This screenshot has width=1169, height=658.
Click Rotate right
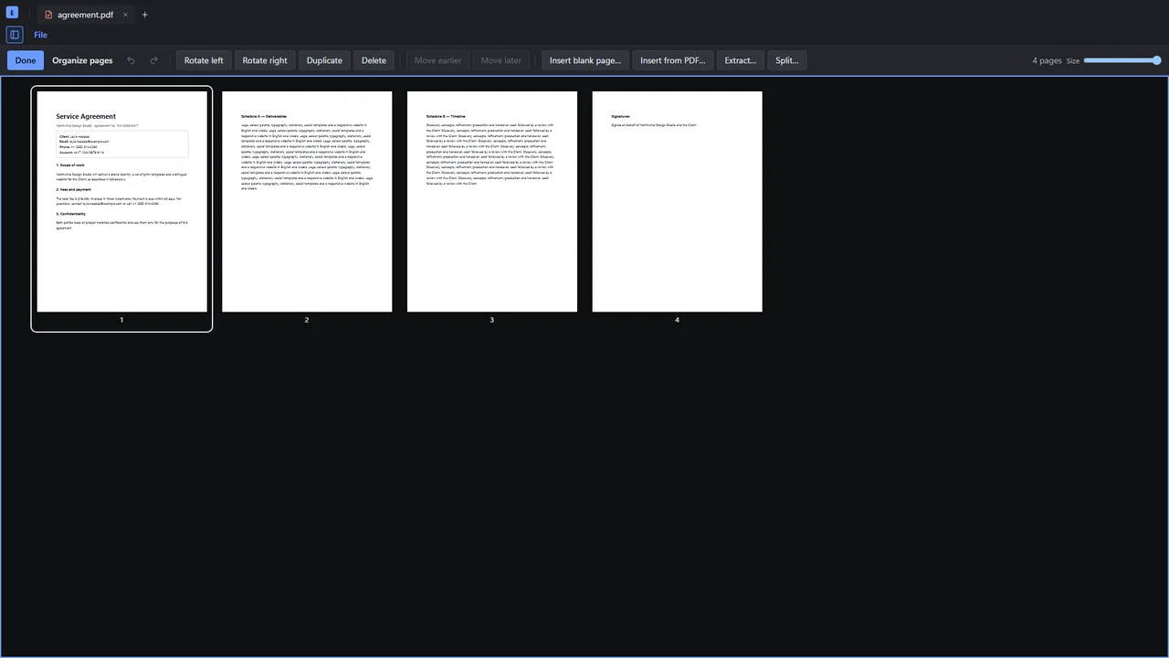coord(265,60)
